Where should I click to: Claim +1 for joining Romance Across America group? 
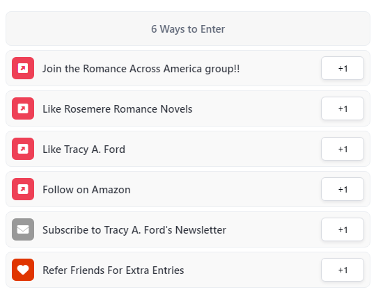coord(343,68)
